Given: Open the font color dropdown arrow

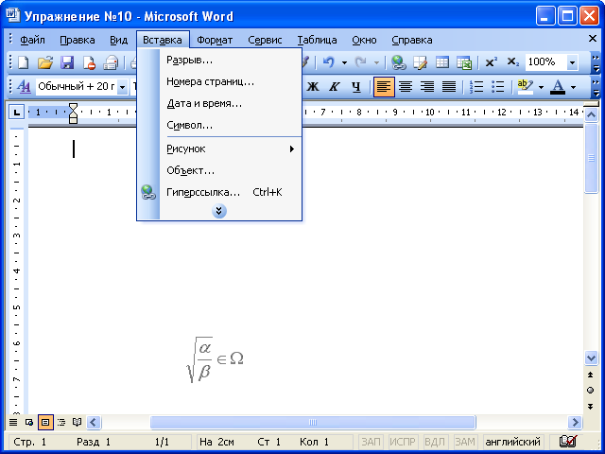Looking at the screenshot, I should pyautogui.click(x=574, y=87).
